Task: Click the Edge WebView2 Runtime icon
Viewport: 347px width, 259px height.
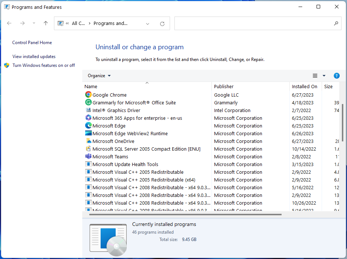Action: 88,133
